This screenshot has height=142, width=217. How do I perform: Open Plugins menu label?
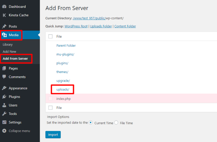[x=14, y=96]
